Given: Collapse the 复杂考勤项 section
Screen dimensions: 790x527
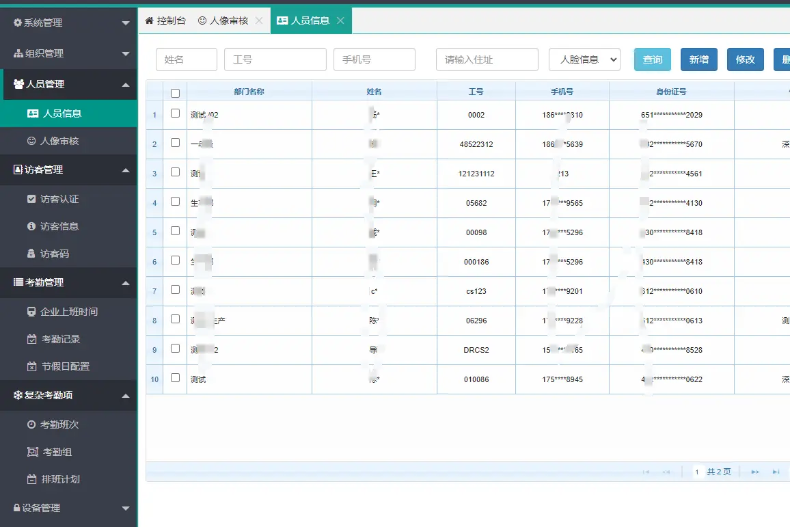Looking at the screenshot, I should [x=69, y=396].
